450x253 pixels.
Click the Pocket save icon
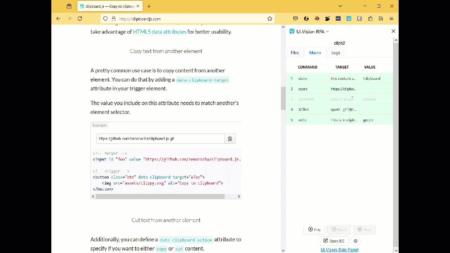tap(296, 19)
